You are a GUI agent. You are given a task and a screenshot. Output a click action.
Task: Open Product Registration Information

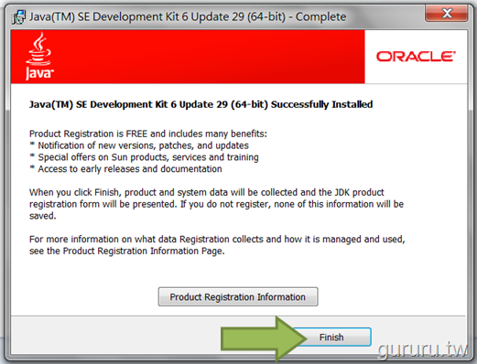tap(238, 296)
